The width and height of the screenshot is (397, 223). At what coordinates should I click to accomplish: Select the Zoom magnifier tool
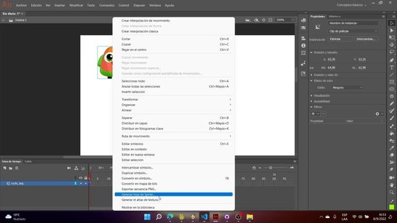click(x=391, y=192)
